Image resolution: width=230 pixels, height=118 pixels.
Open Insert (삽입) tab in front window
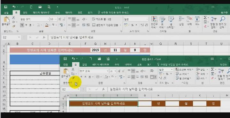pos(84,65)
